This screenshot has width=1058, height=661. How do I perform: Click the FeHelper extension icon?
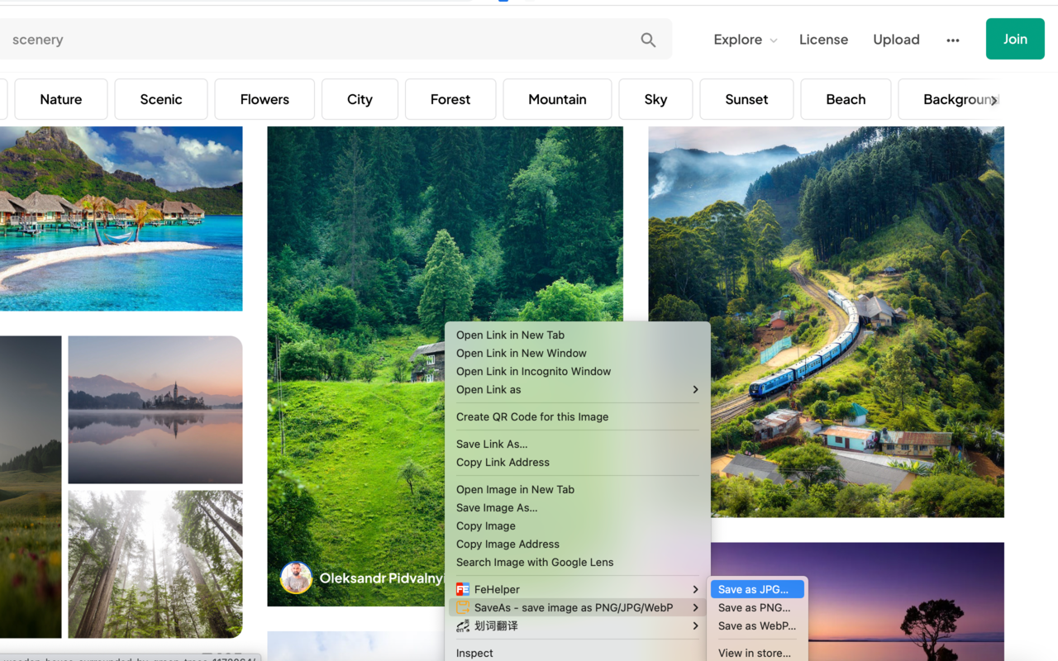point(463,589)
